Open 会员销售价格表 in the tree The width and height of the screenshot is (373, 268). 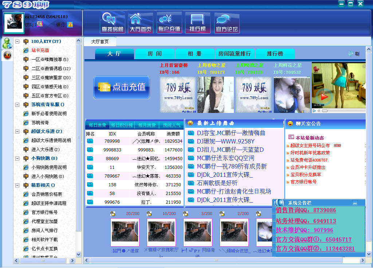(x=47, y=194)
